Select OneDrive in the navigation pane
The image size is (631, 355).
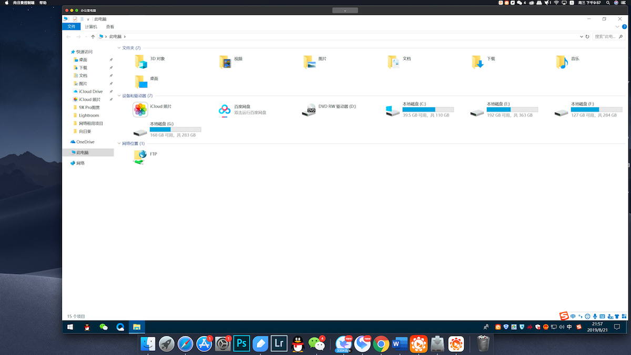[85, 142]
